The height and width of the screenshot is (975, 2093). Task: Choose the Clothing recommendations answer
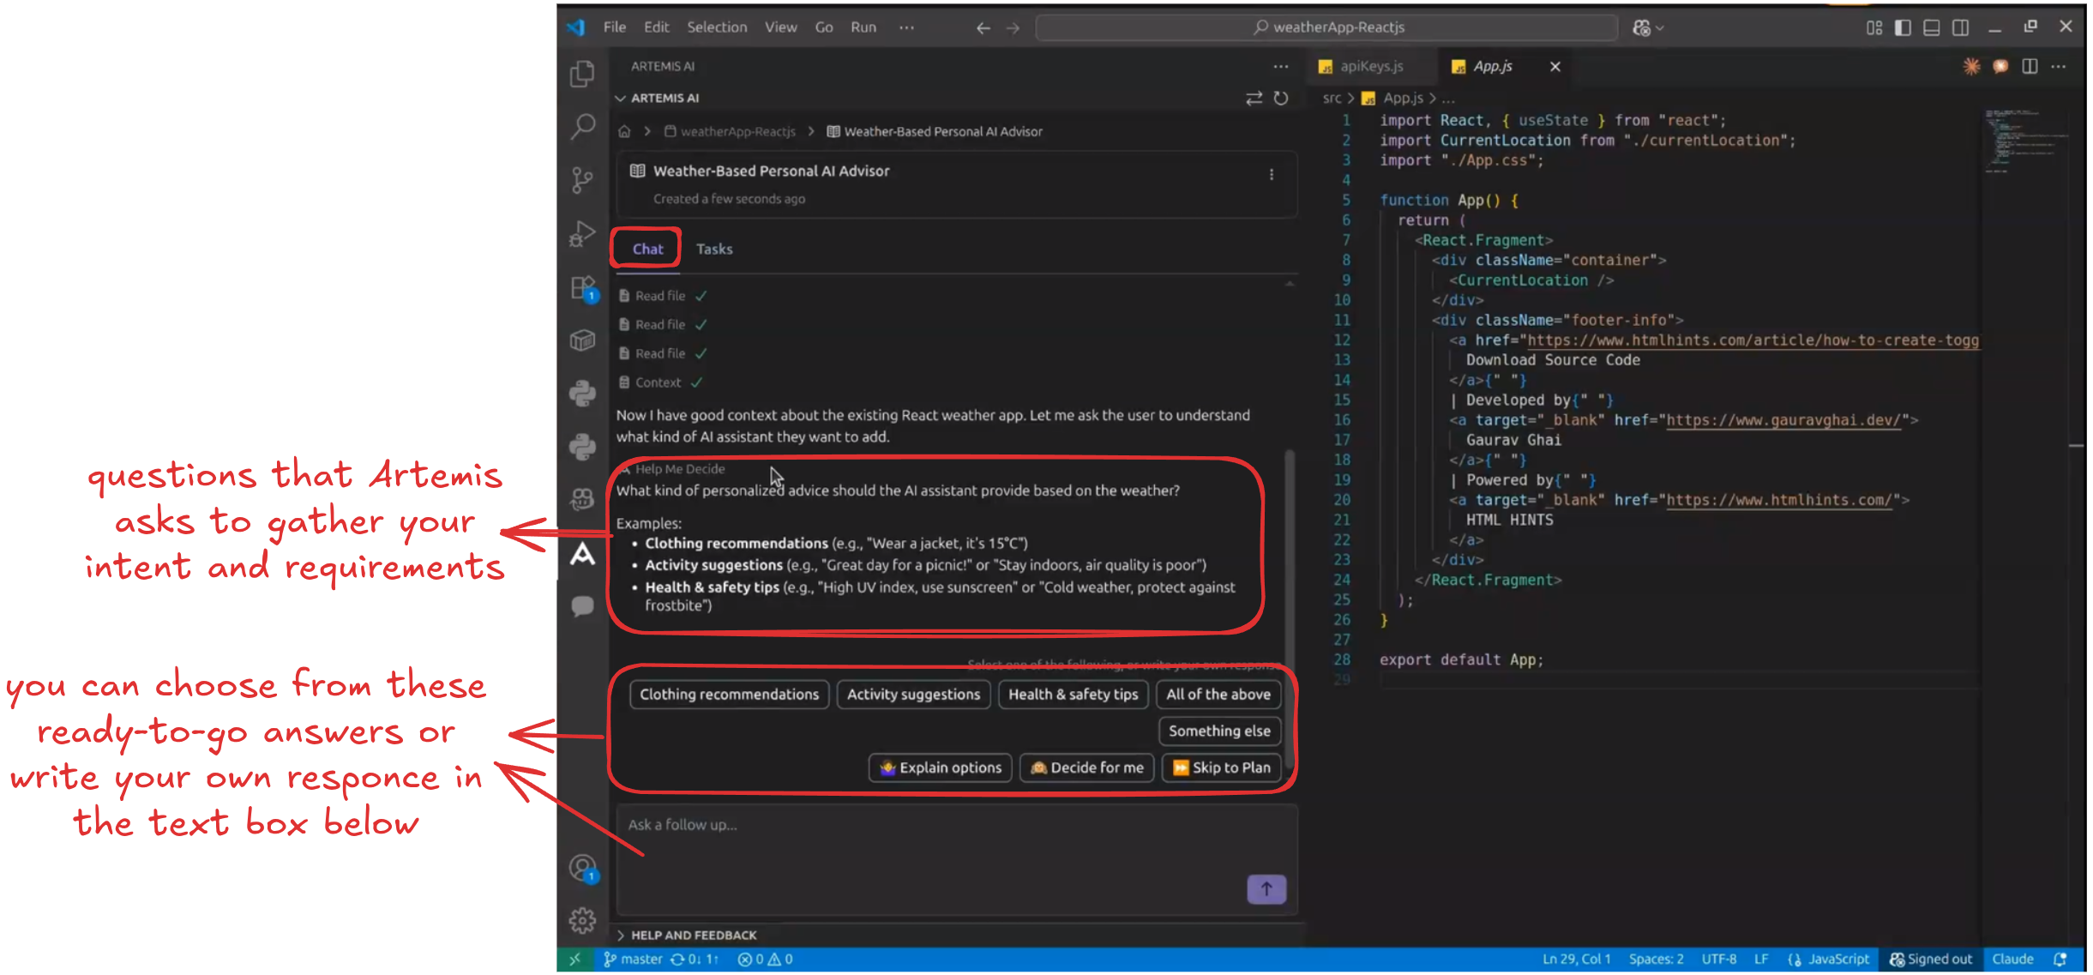pyautogui.click(x=729, y=695)
